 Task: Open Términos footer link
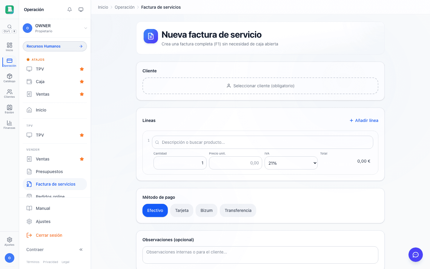33,262
